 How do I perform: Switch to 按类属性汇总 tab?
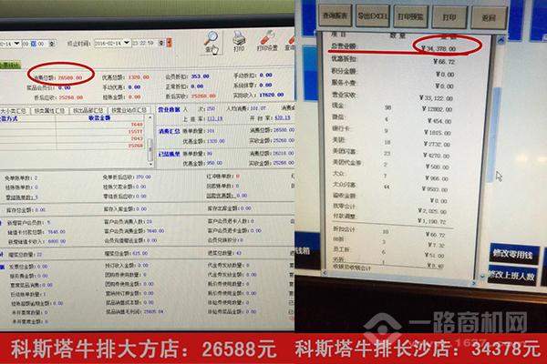(49, 111)
